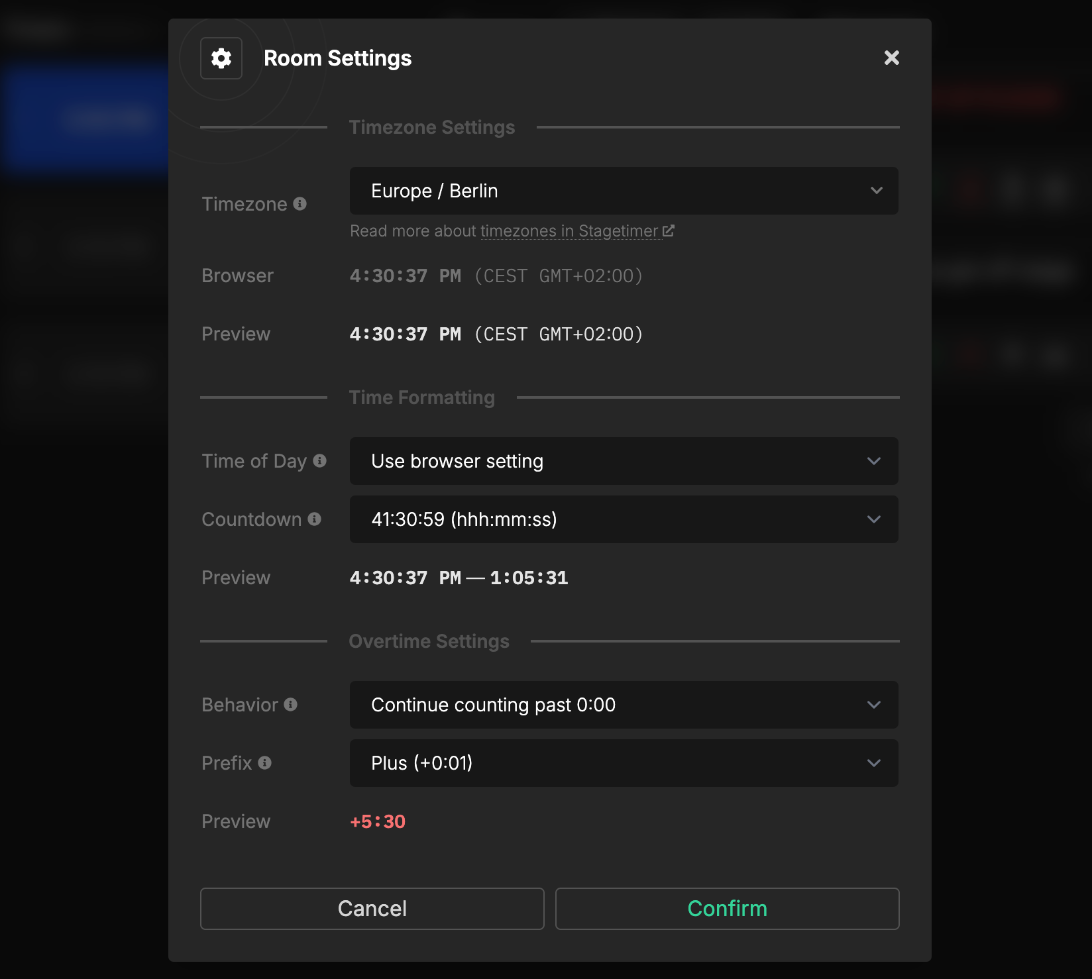Expand the Use browser setting dropdown
Screen dimensions: 1092x979
point(624,461)
